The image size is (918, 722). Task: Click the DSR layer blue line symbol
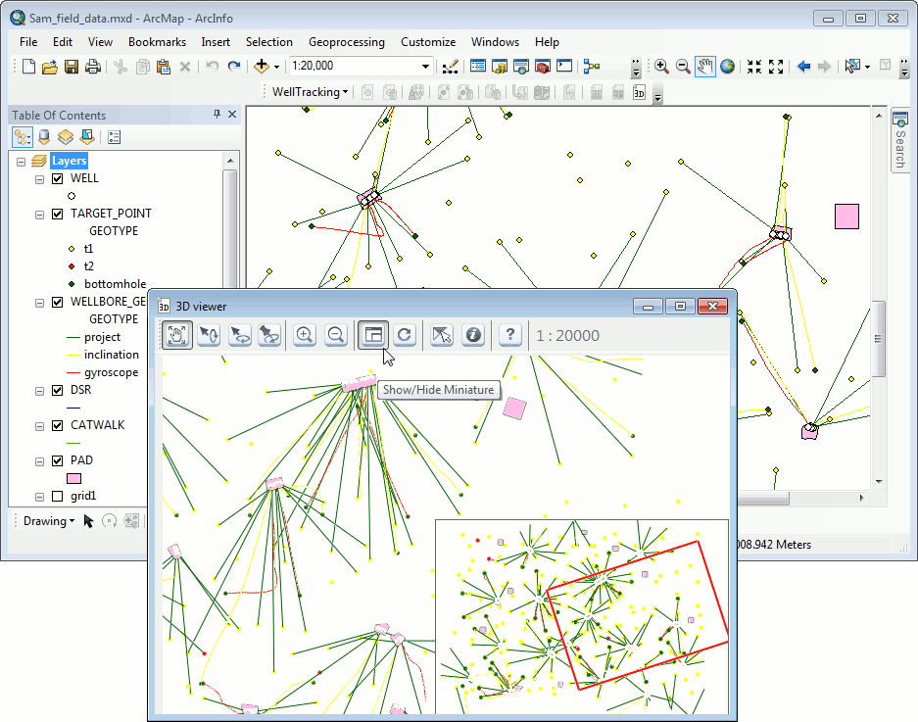point(73,408)
